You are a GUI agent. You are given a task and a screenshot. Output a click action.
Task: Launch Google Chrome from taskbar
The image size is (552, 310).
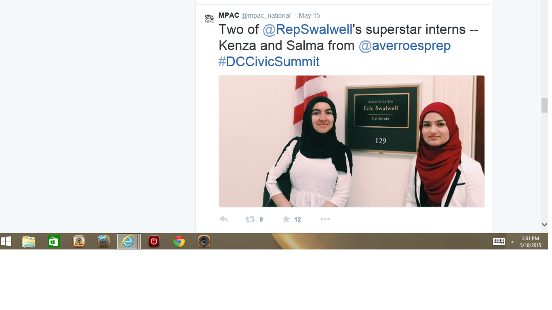(x=179, y=241)
